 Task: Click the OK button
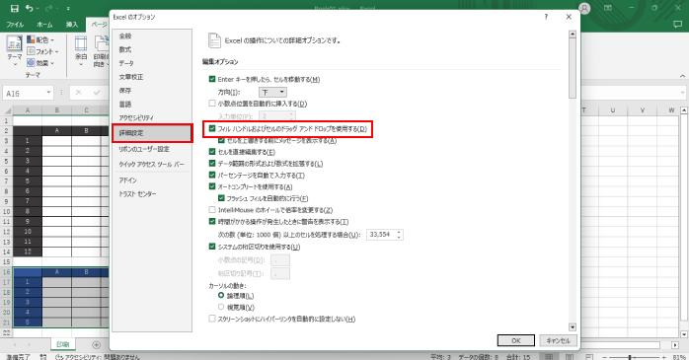coord(516,340)
